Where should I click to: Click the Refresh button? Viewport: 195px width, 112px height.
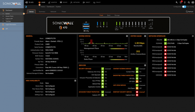point(189,12)
